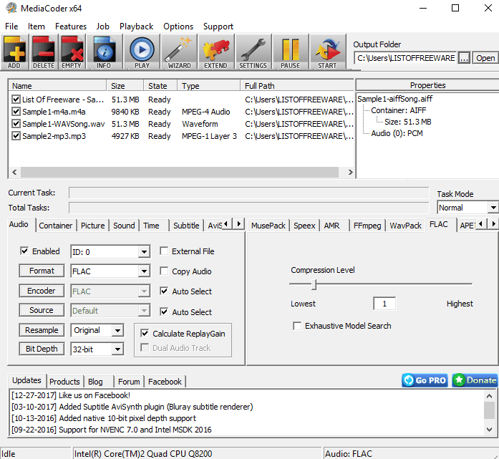The image size is (499, 459).
Task: Click updates list scroll up arrow
Action: [x=489, y=396]
